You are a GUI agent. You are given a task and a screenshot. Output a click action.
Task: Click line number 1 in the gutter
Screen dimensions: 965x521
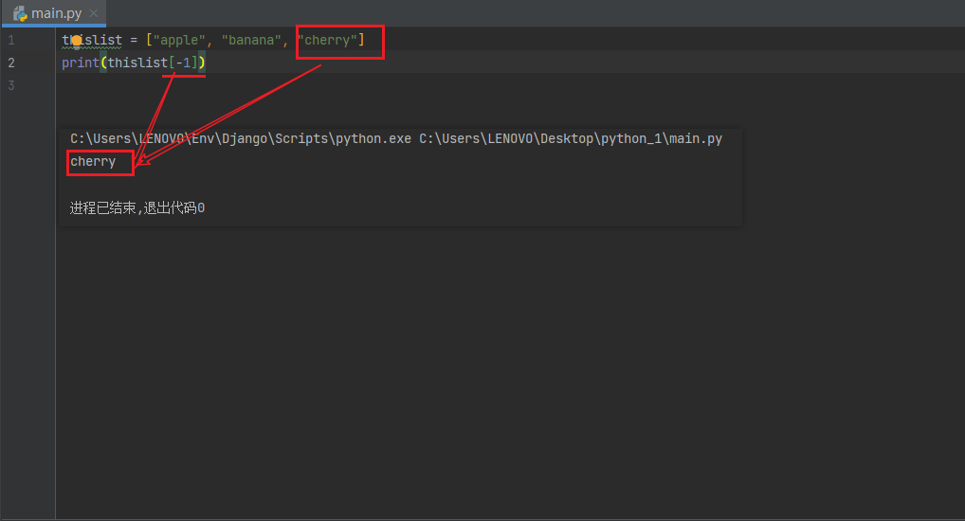click(11, 41)
